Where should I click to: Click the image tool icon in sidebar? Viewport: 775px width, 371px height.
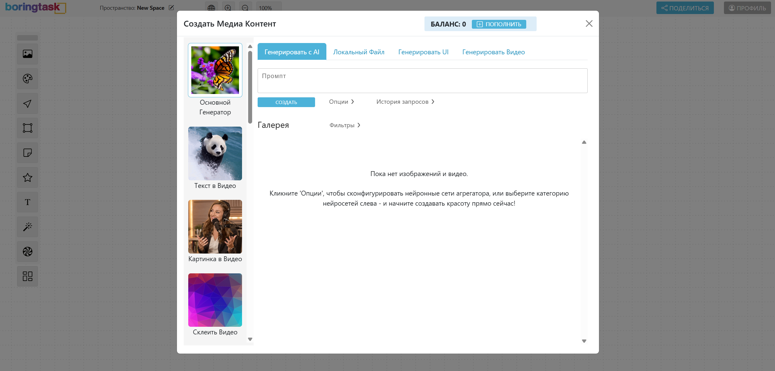[x=28, y=54]
